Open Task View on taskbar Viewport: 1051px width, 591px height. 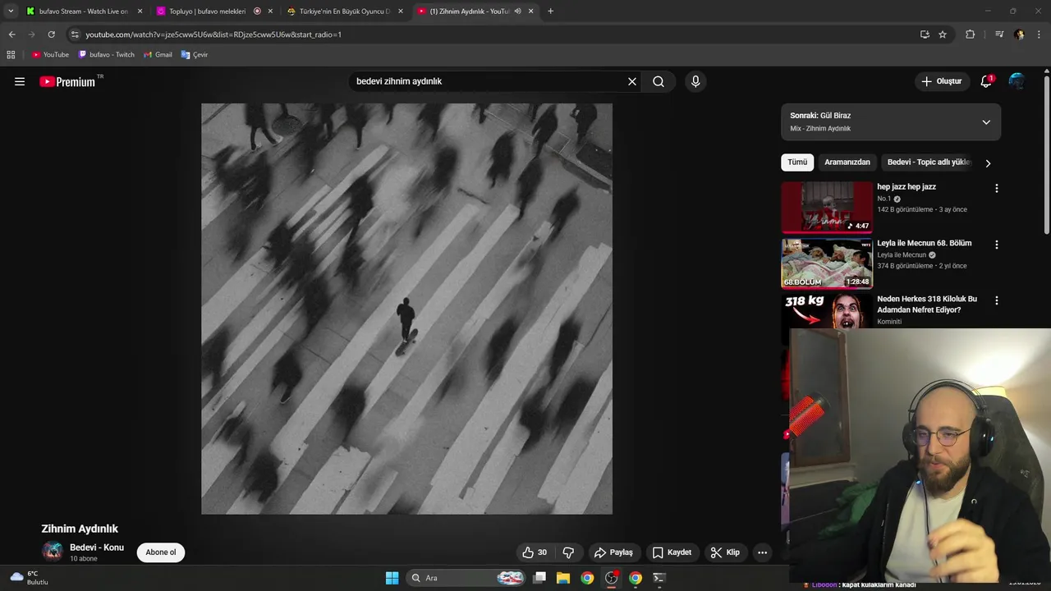click(x=539, y=578)
